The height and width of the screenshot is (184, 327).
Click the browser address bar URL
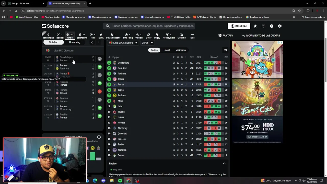pyautogui.click(x=55, y=11)
